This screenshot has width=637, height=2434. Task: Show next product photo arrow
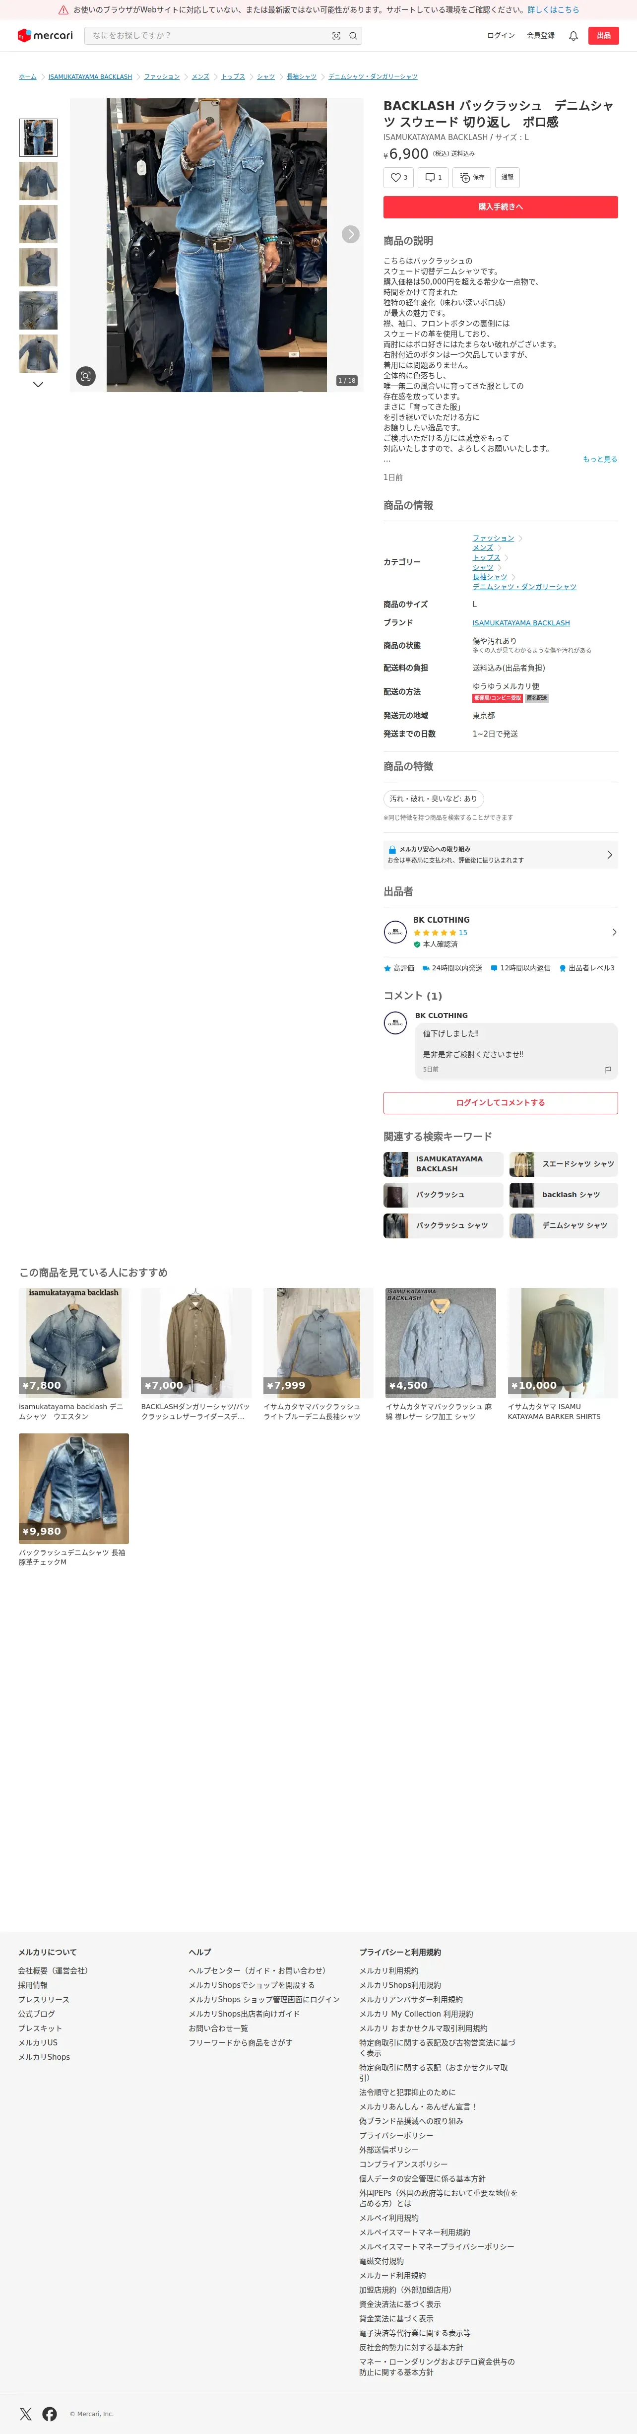coord(351,234)
